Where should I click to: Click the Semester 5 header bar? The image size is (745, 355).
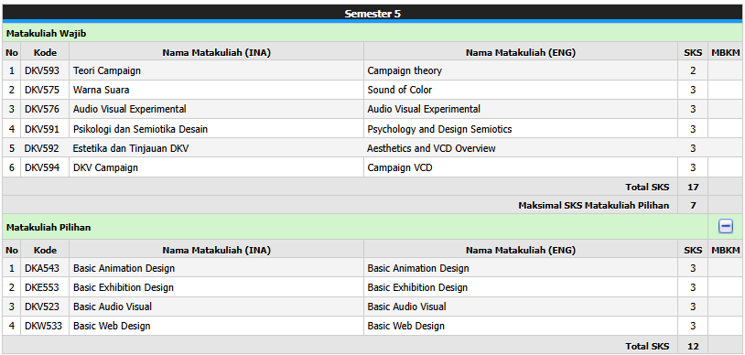(x=372, y=14)
